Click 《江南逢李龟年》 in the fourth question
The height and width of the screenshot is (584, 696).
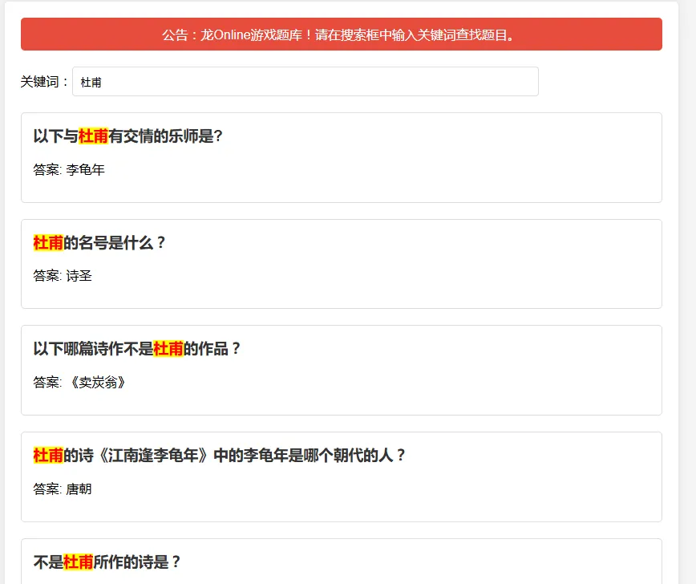coord(153,456)
